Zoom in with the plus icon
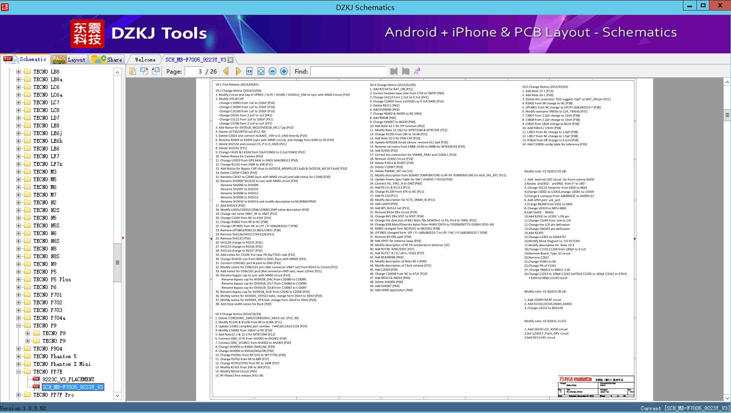 tap(284, 71)
